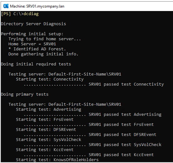Click the 'Starting test: KccEvent' line
The height and width of the screenshot is (163, 173).
pyautogui.click(x=45, y=150)
